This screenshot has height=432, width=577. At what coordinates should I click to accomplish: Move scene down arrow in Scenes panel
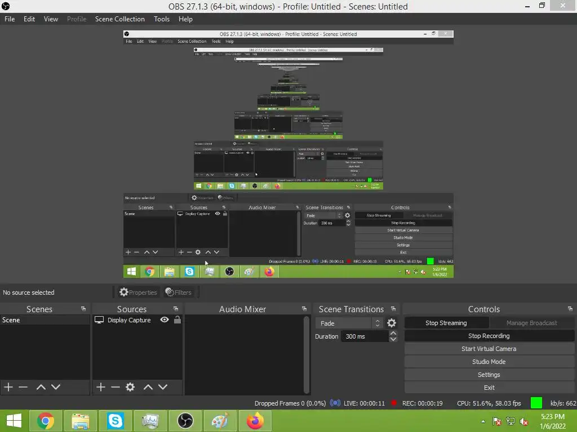56,387
